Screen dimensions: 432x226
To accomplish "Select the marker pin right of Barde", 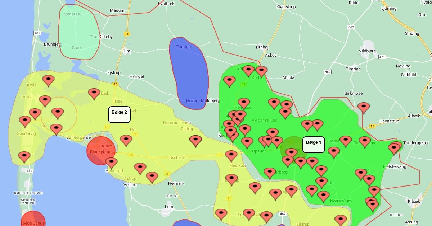I will coord(346,141).
